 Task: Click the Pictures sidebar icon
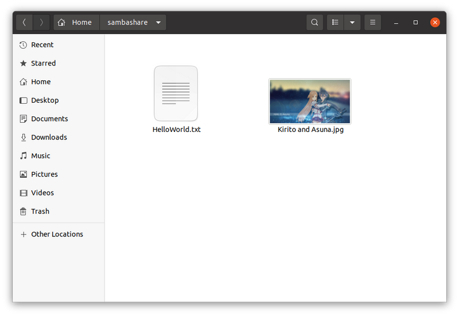(23, 174)
